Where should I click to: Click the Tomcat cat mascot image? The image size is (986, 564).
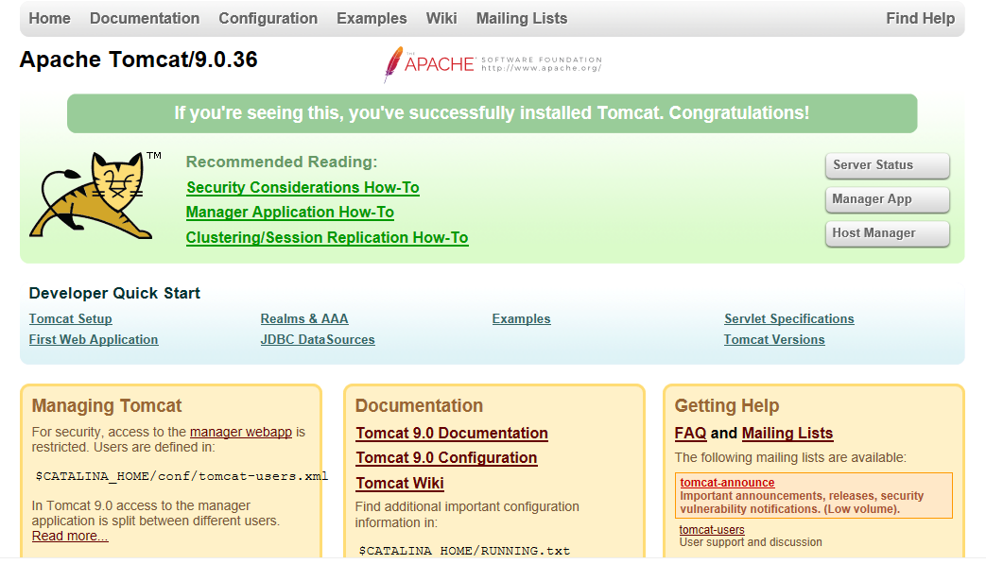coord(95,196)
